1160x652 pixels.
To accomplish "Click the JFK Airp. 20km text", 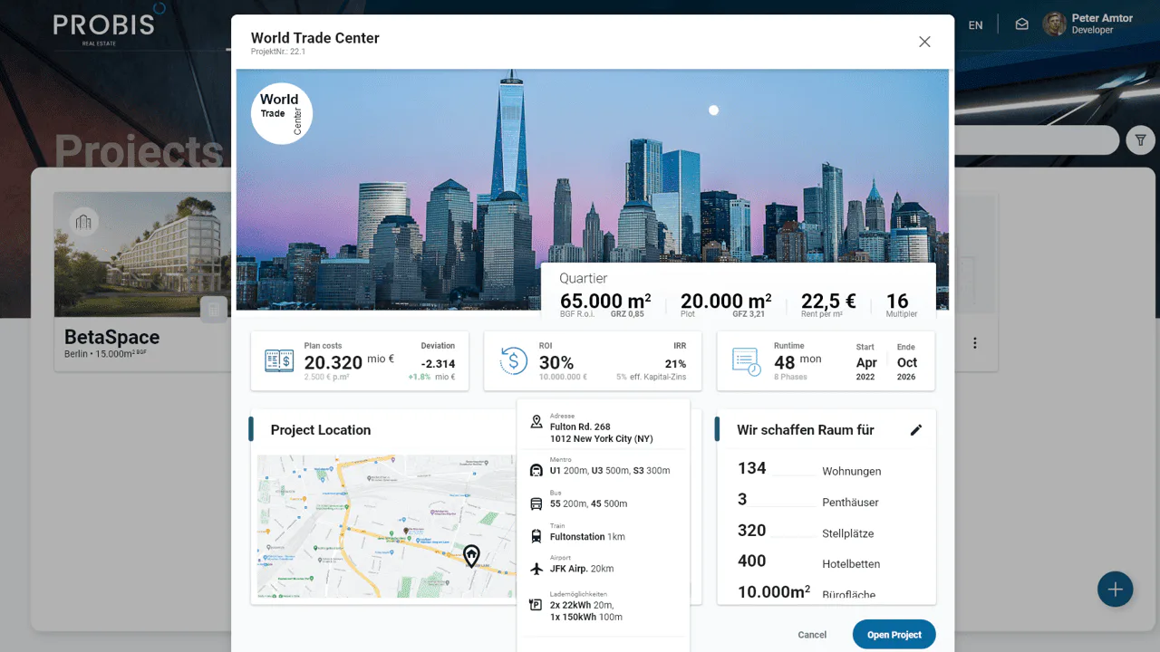I will (582, 569).
